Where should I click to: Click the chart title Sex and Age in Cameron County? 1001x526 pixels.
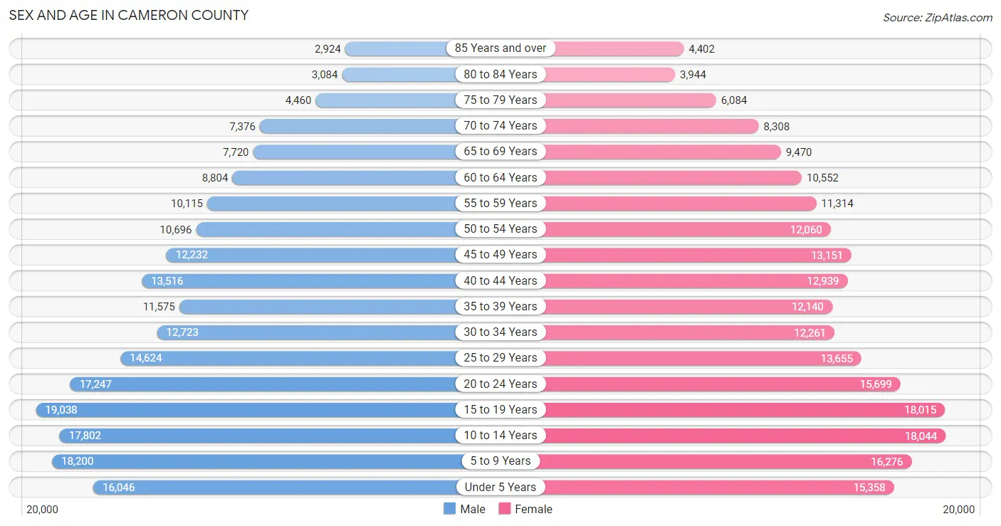pos(129,15)
